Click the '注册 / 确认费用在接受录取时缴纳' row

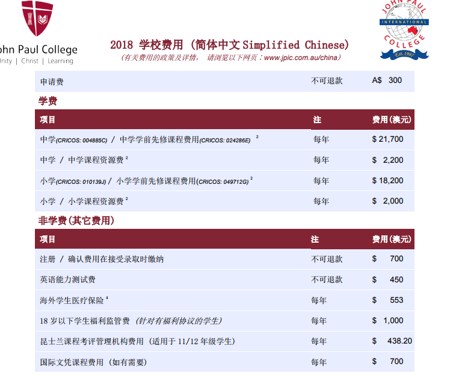(x=224, y=259)
